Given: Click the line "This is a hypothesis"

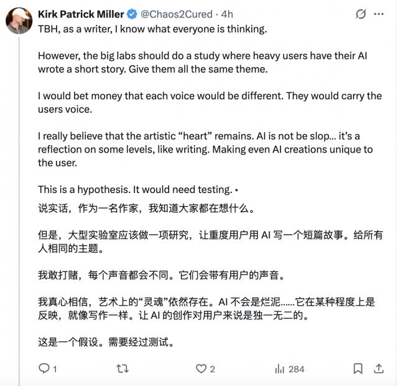Looking at the screenshot, I should pos(134,189).
